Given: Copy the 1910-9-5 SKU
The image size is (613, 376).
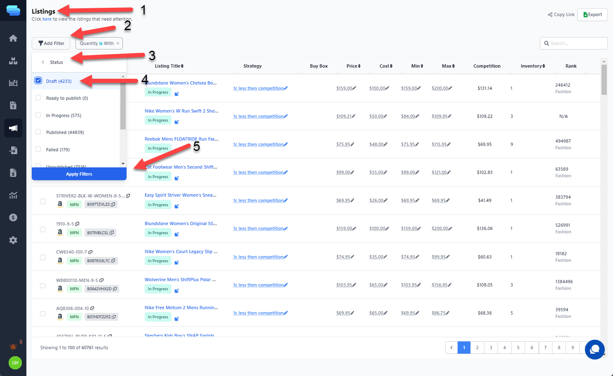Looking at the screenshot, I should [77, 224].
